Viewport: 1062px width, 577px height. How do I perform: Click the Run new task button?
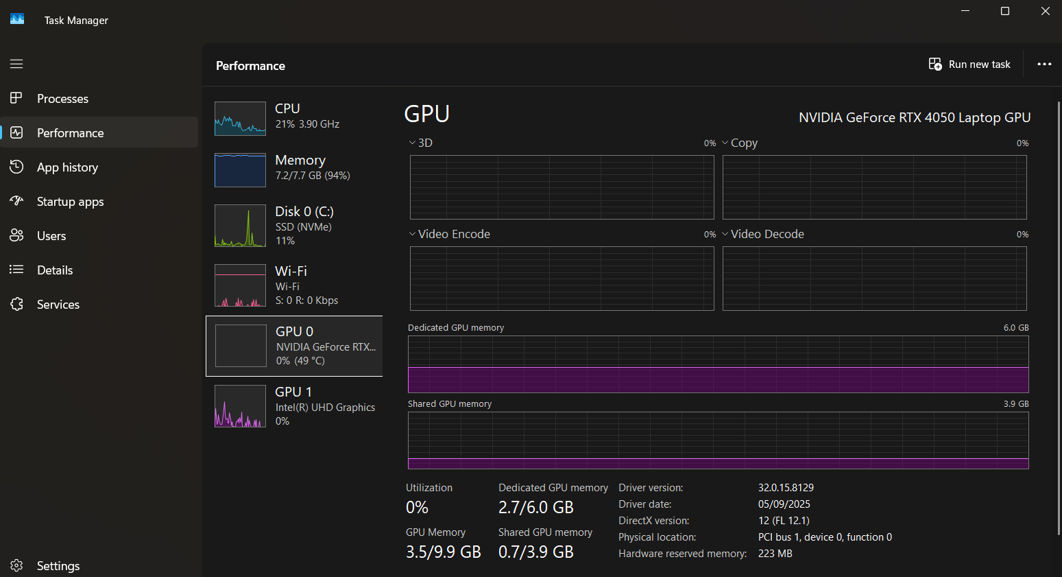coord(969,64)
